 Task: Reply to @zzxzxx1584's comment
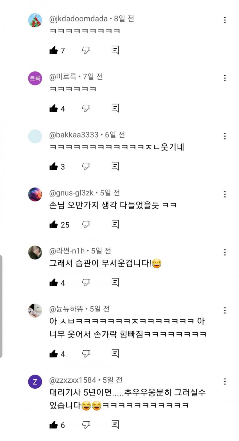115,425
